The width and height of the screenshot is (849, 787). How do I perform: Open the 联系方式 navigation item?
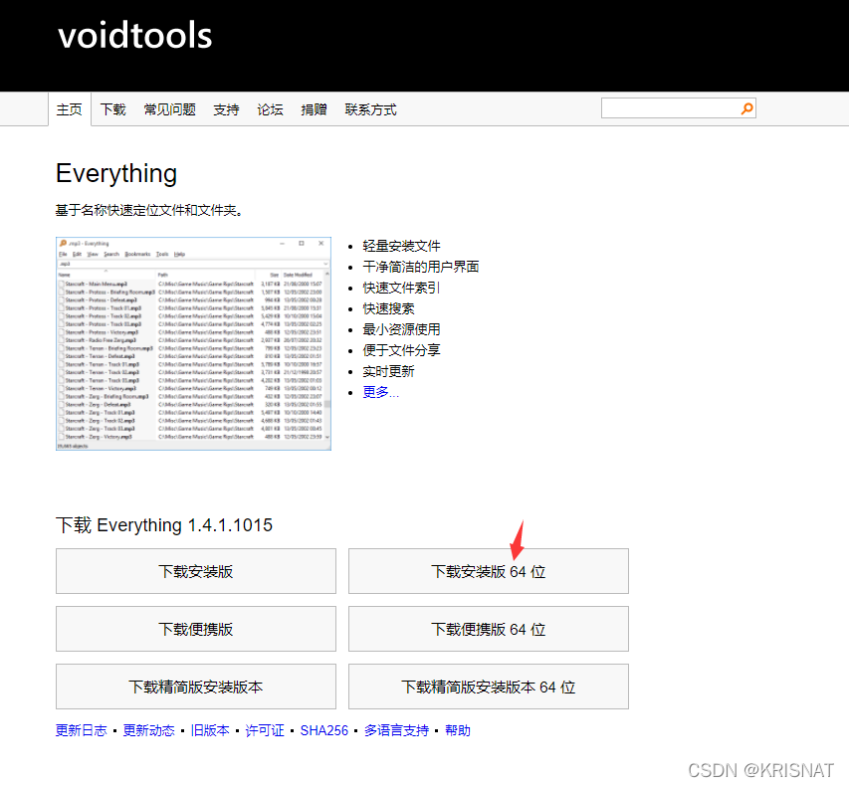(370, 109)
